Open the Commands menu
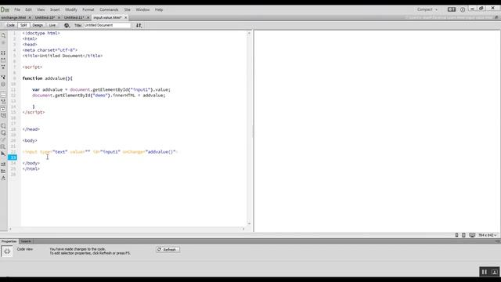This screenshot has height=282, width=501. (109, 9)
